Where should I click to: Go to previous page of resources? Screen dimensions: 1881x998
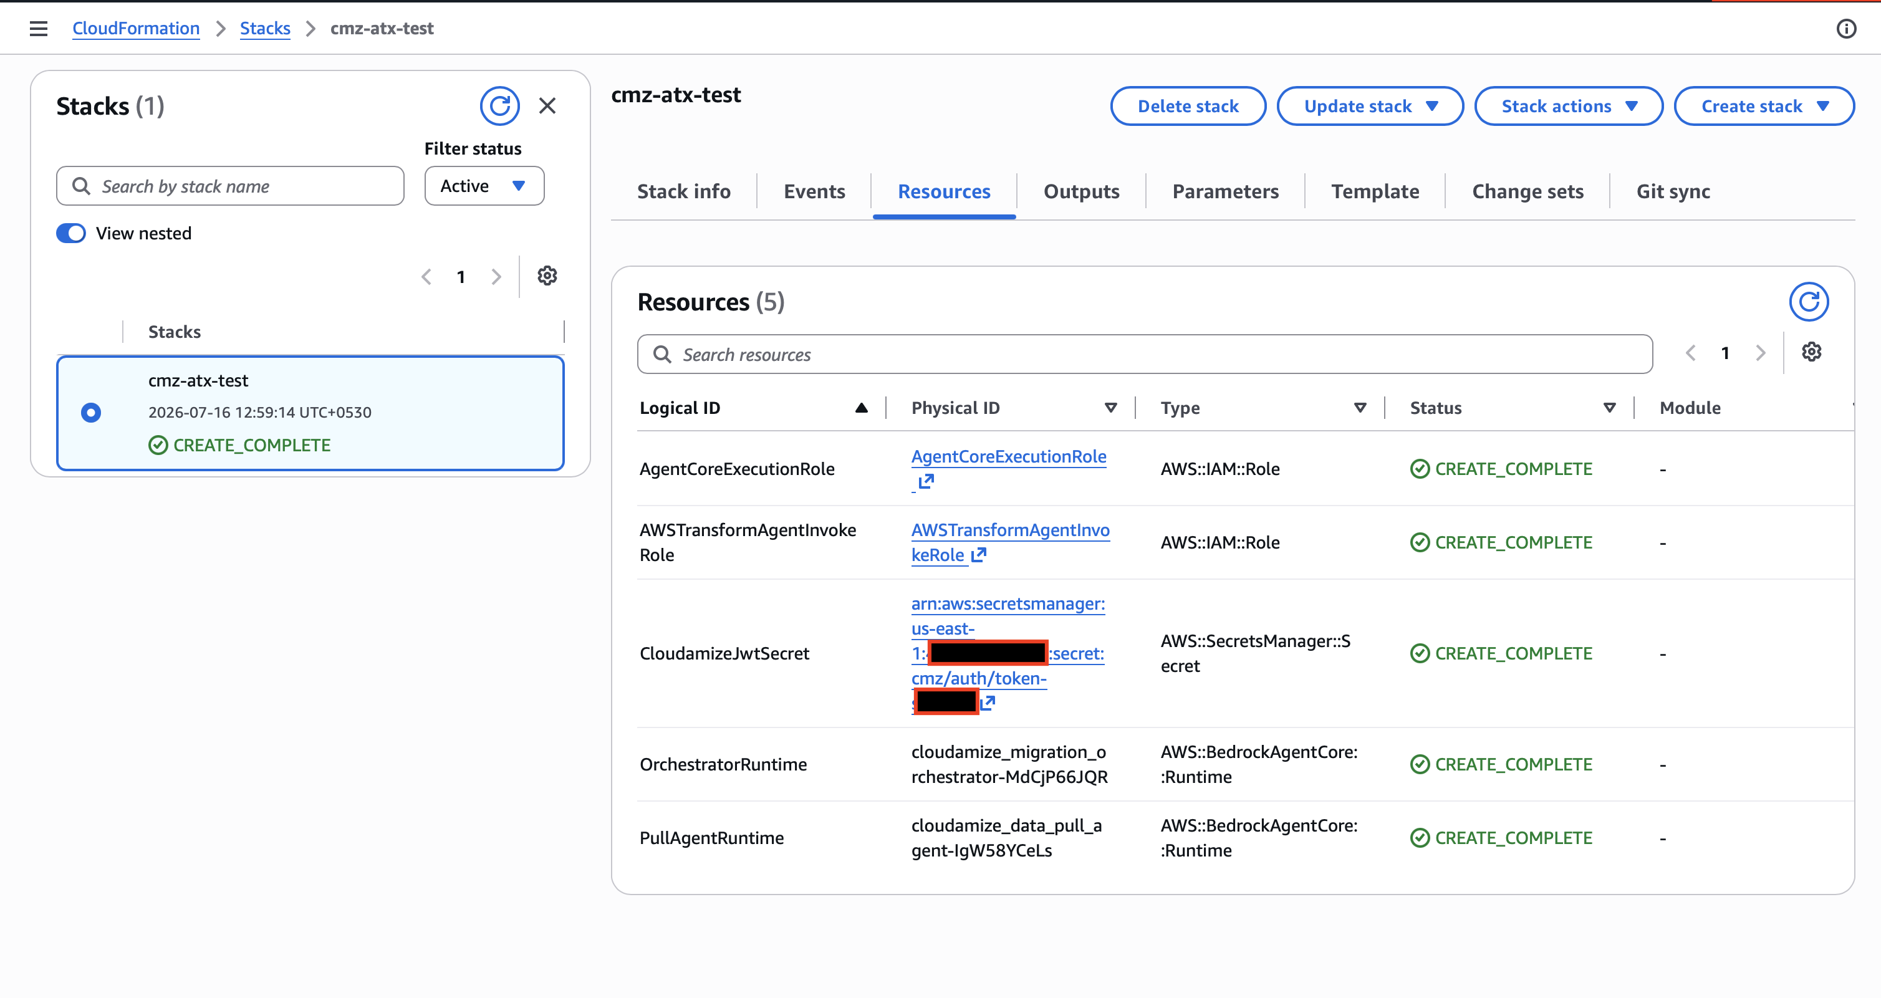tap(1690, 353)
